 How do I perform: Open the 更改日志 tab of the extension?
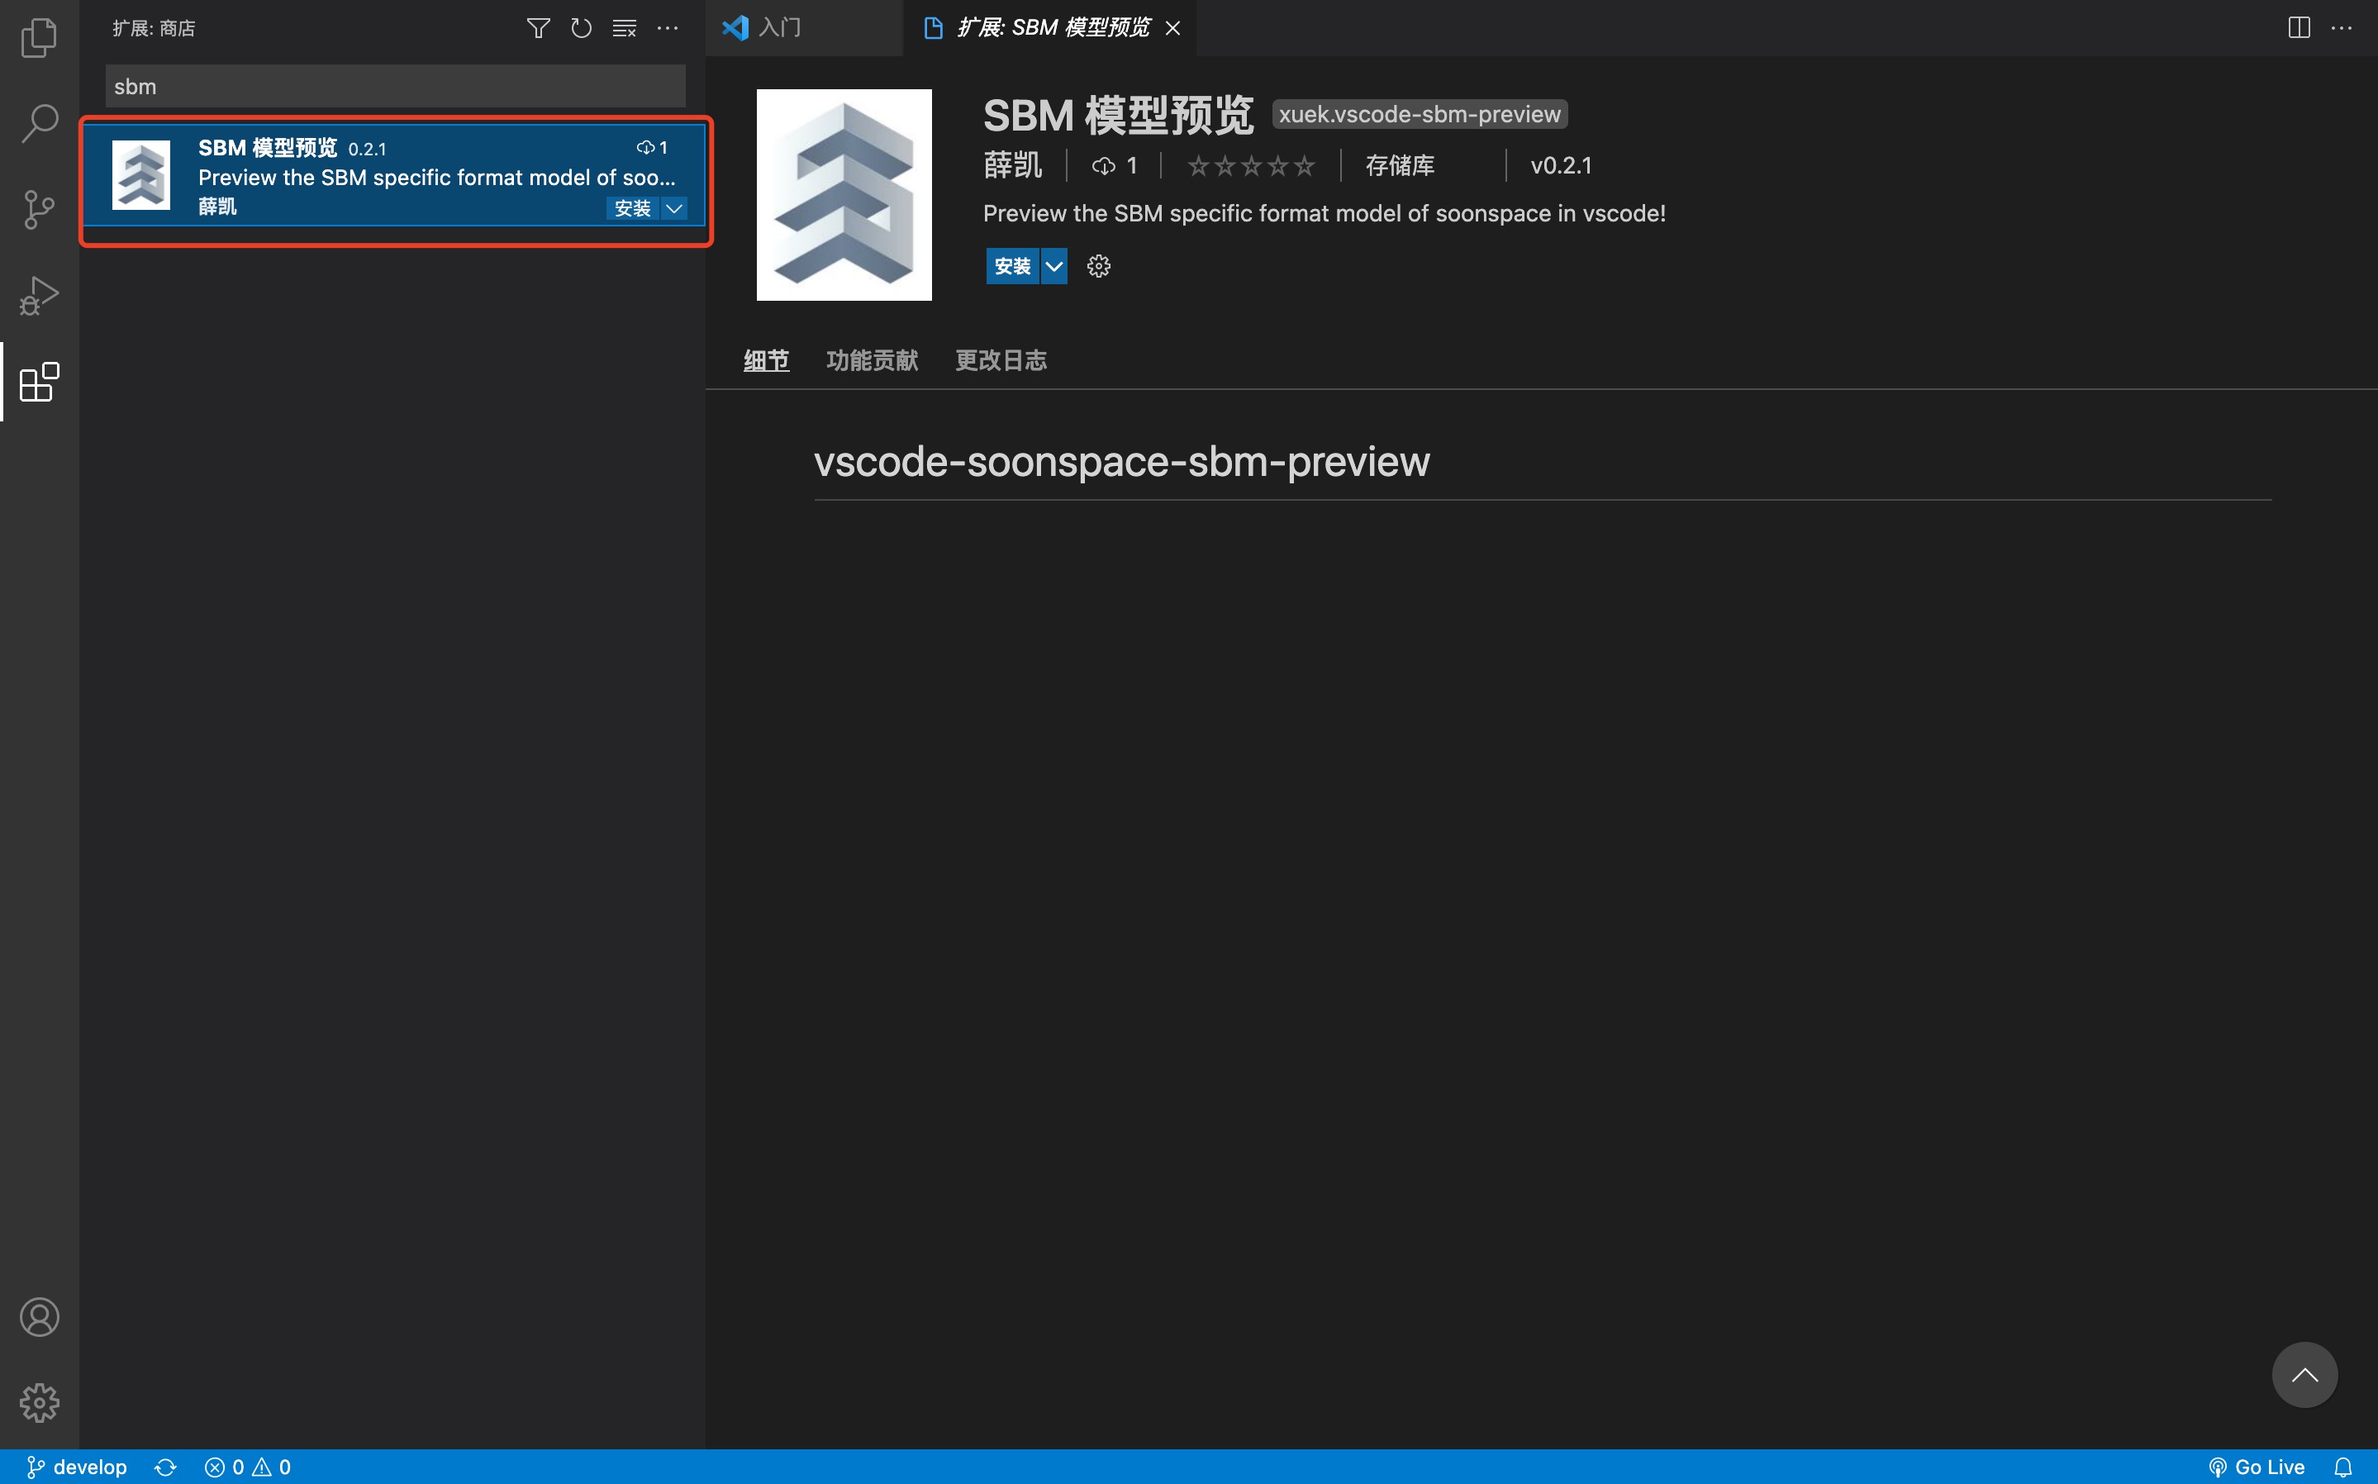[x=999, y=360]
